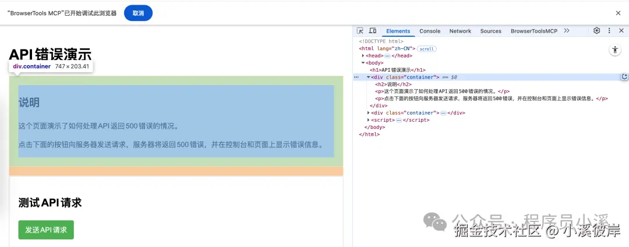The width and height of the screenshot is (629, 247).
Task: Expand second container's ellipsis badge
Action: click(443, 113)
